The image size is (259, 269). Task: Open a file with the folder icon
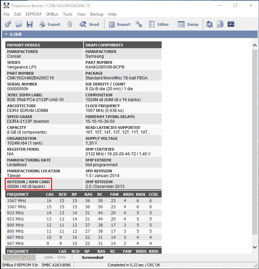19,24
